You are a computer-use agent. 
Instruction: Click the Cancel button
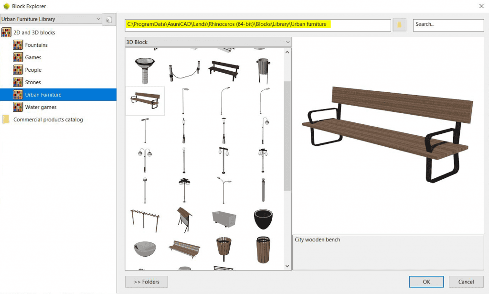click(x=466, y=282)
